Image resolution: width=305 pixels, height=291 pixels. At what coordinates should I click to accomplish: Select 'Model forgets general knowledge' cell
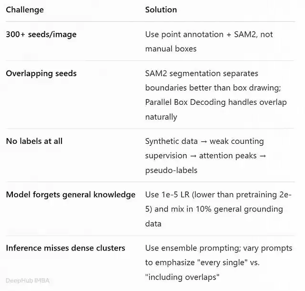pos(71,195)
